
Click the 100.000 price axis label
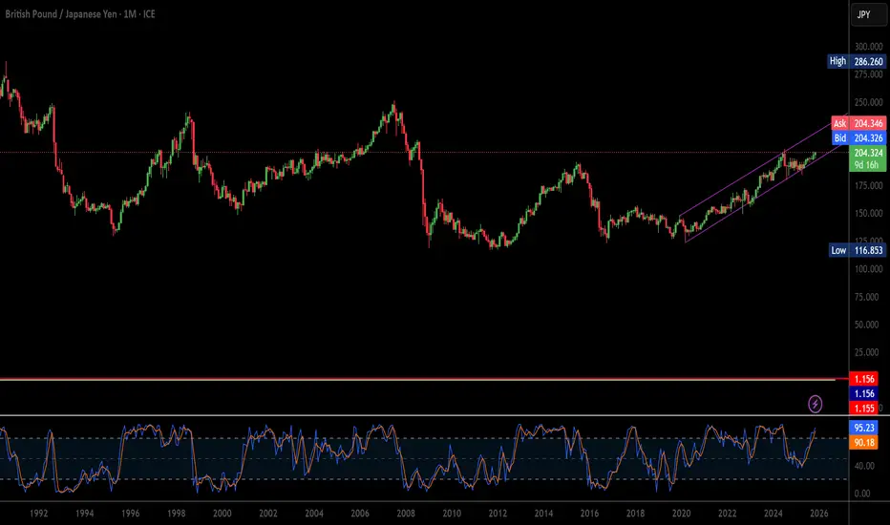point(868,269)
